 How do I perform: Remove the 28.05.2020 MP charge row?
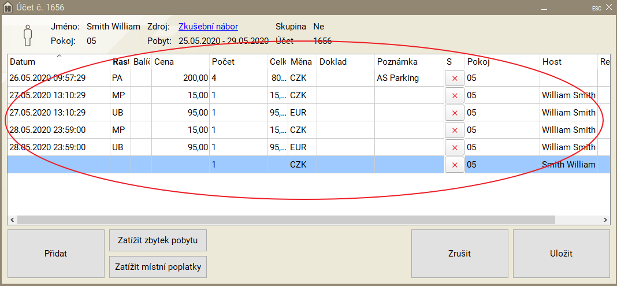454,130
